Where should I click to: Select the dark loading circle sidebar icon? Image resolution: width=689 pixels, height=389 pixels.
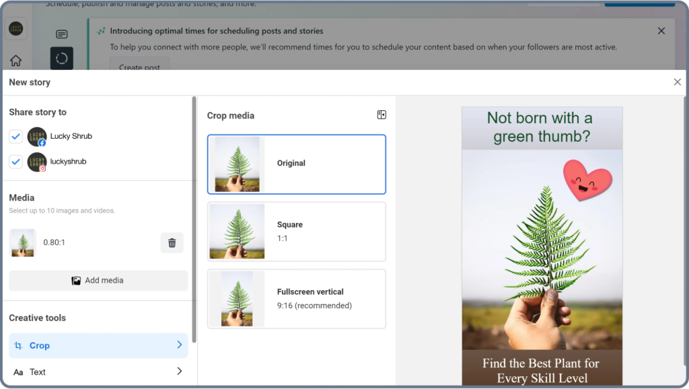(61, 58)
